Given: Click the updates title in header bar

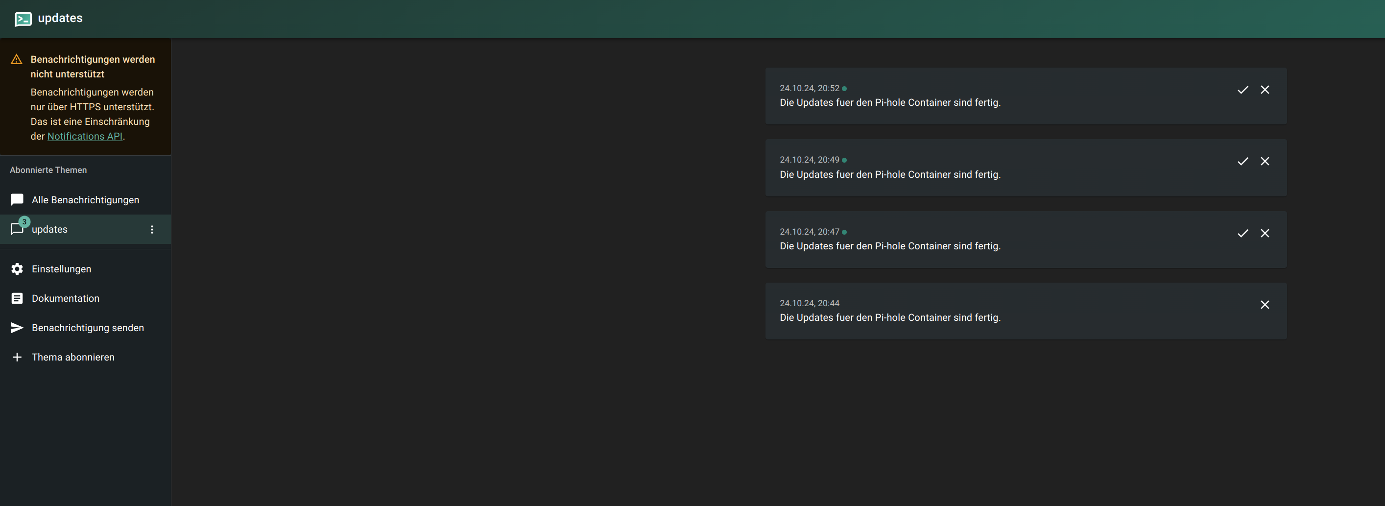Looking at the screenshot, I should pos(60,18).
